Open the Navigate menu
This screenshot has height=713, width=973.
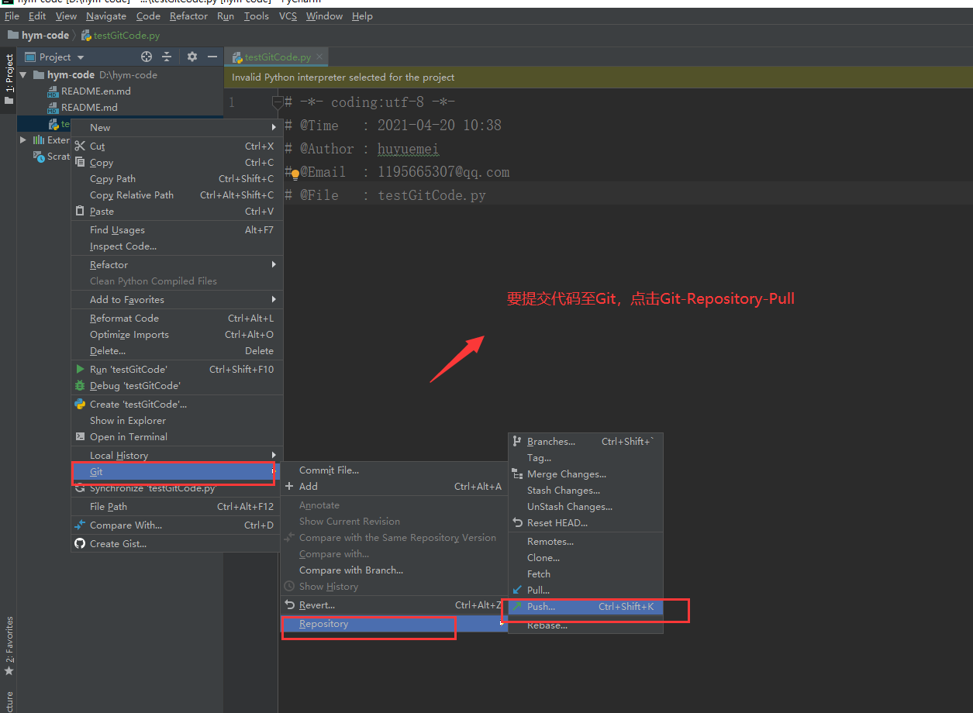[106, 15]
